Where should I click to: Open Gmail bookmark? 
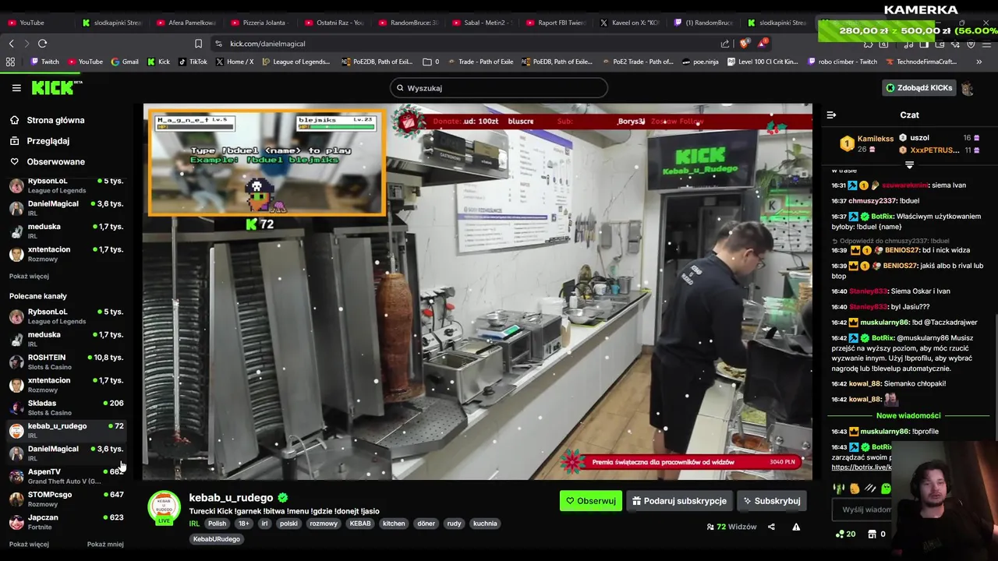pos(125,62)
